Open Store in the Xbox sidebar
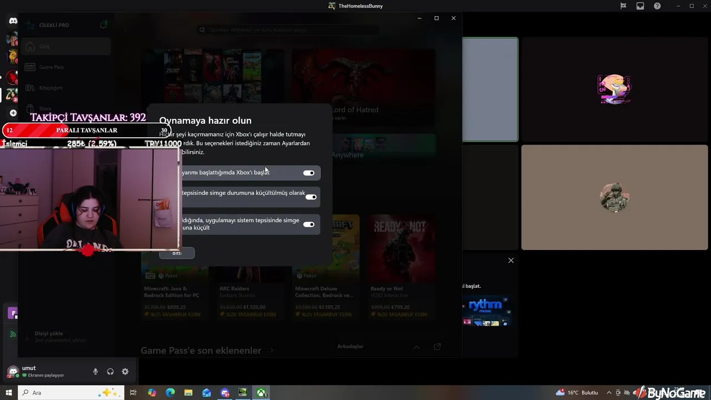 67,108
